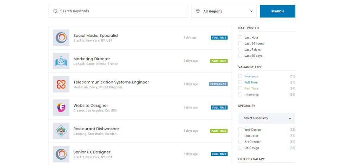This screenshot has width=345, height=165.
Task: Click "UpBook, Saint-Etienne, France" text
Action: (x=95, y=64)
